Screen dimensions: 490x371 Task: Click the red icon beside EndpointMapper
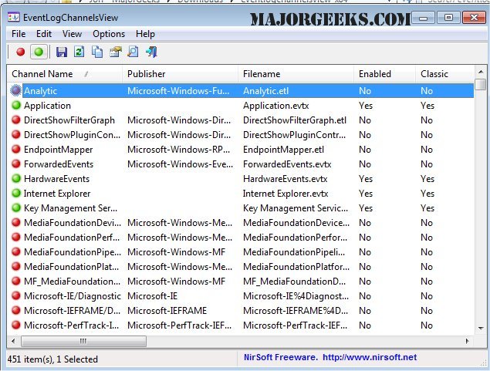pos(16,150)
